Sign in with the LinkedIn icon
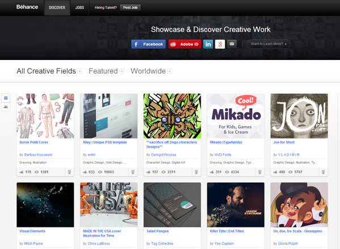This screenshot has height=249, width=340. [x=208, y=44]
